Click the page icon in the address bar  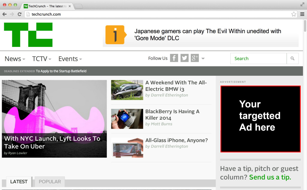[x=28, y=14]
